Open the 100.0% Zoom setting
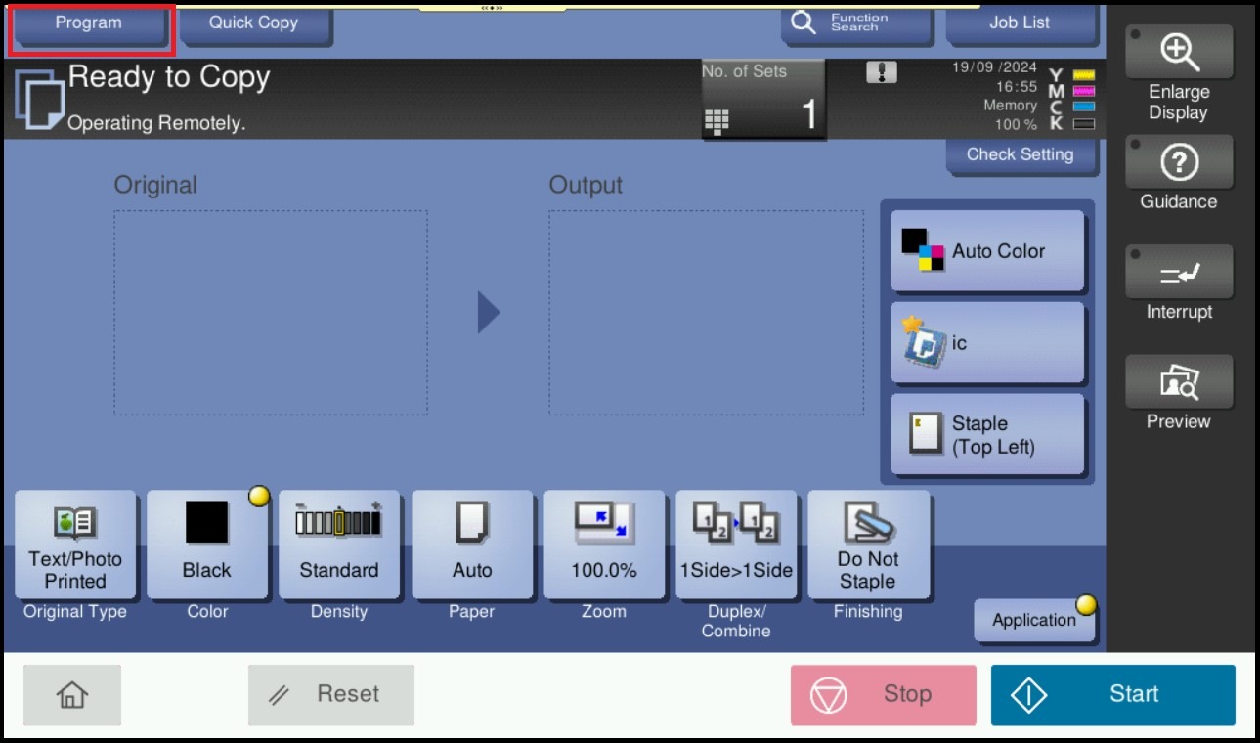 coord(603,545)
